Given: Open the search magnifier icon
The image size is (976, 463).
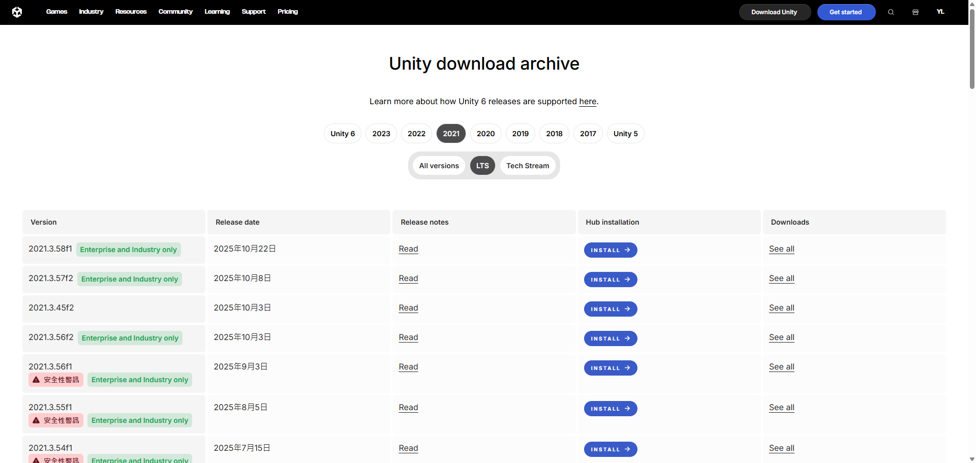Looking at the screenshot, I should 891,12.
